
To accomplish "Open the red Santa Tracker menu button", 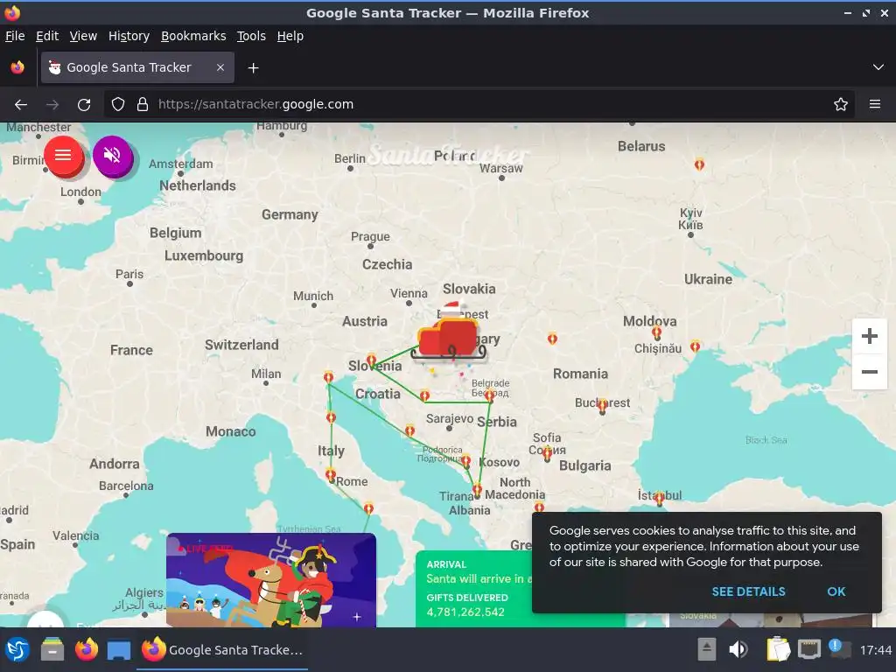I will point(63,155).
